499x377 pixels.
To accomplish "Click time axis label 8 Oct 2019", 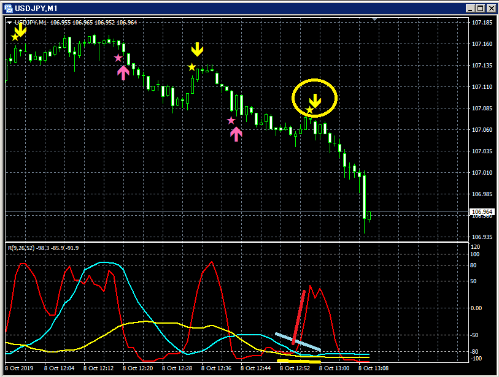I will click(x=19, y=368).
